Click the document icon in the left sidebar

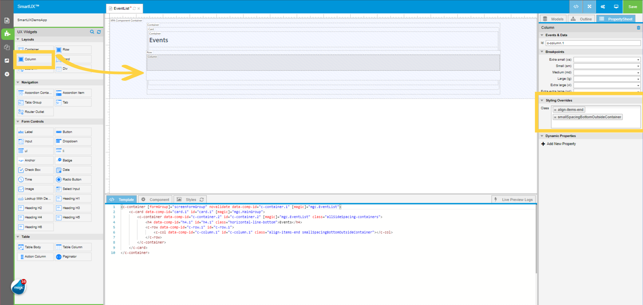coord(7,20)
